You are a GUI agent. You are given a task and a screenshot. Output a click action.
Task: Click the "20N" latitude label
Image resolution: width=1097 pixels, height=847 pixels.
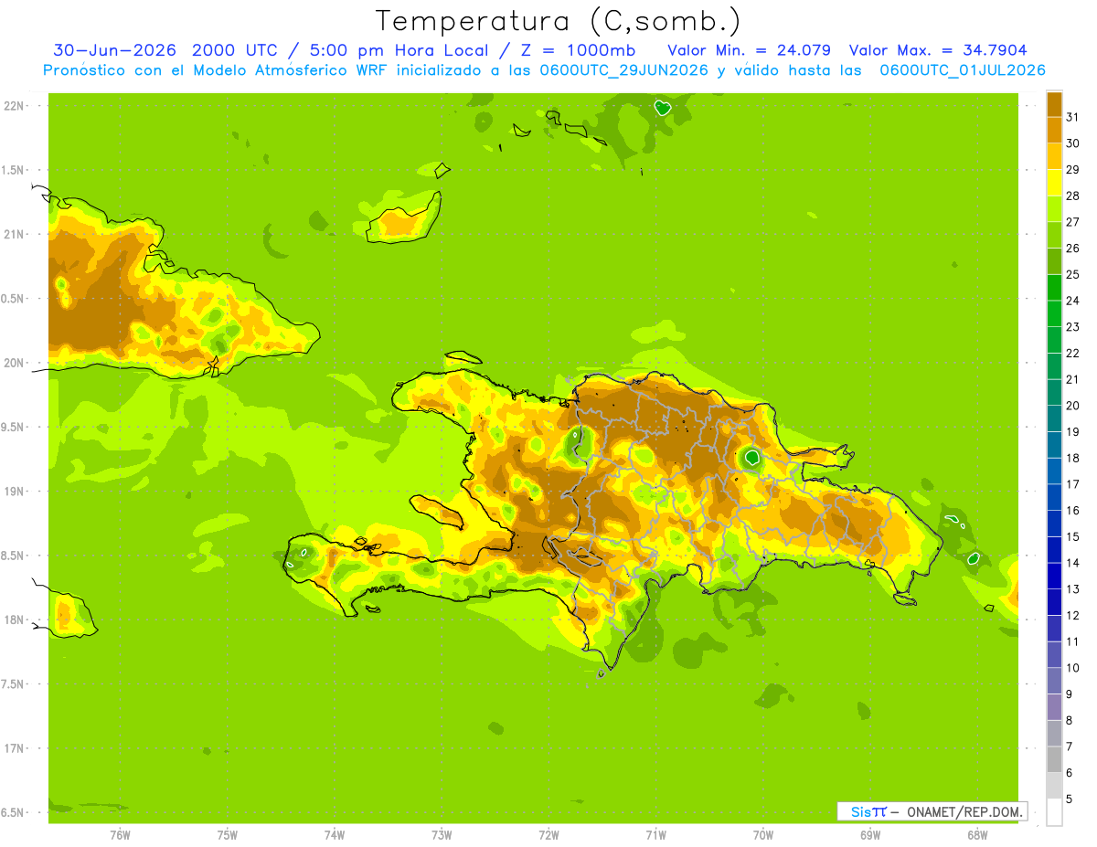(x=14, y=363)
